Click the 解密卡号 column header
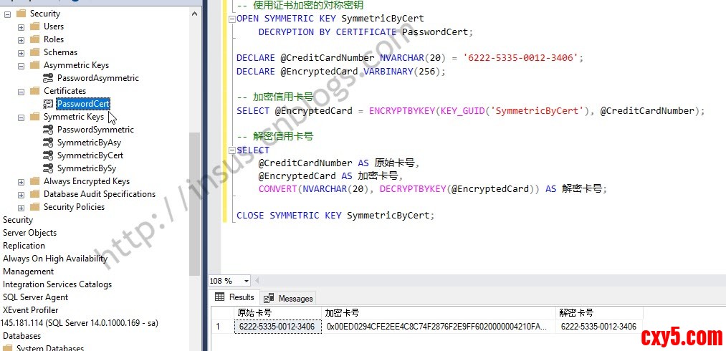Viewport: 726px width, 351px height. tap(599, 313)
